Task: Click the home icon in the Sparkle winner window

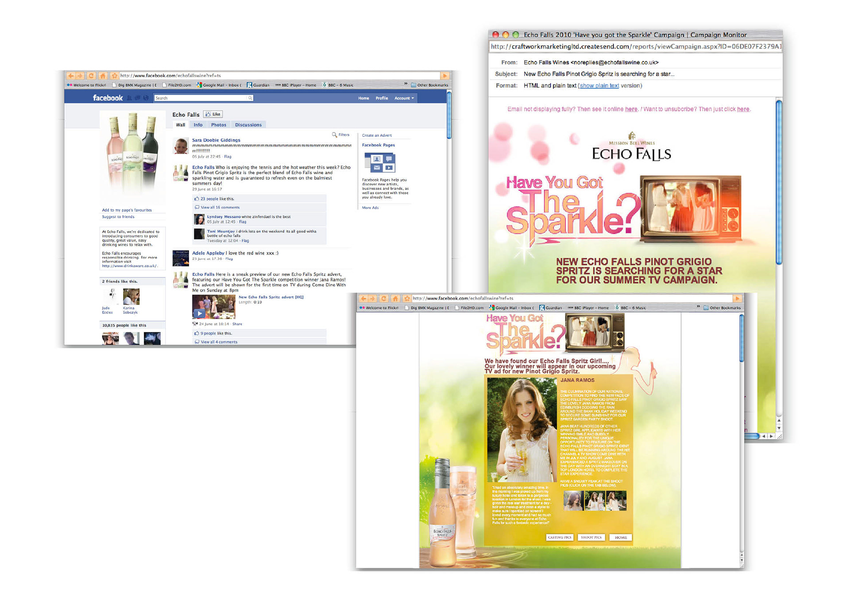Action: click(x=395, y=298)
